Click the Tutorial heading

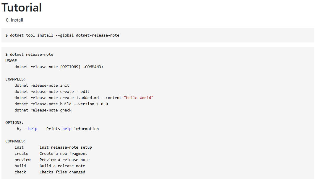click(x=22, y=7)
